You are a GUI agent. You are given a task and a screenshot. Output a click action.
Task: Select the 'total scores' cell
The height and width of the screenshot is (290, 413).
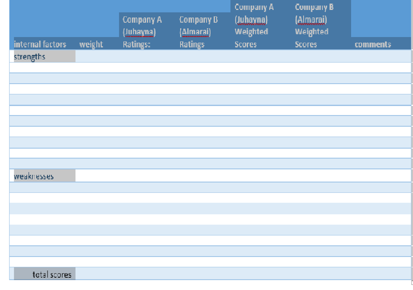[52, 274]
